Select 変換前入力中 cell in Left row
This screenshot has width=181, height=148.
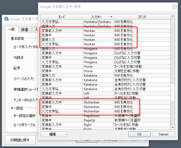(62, 93)
